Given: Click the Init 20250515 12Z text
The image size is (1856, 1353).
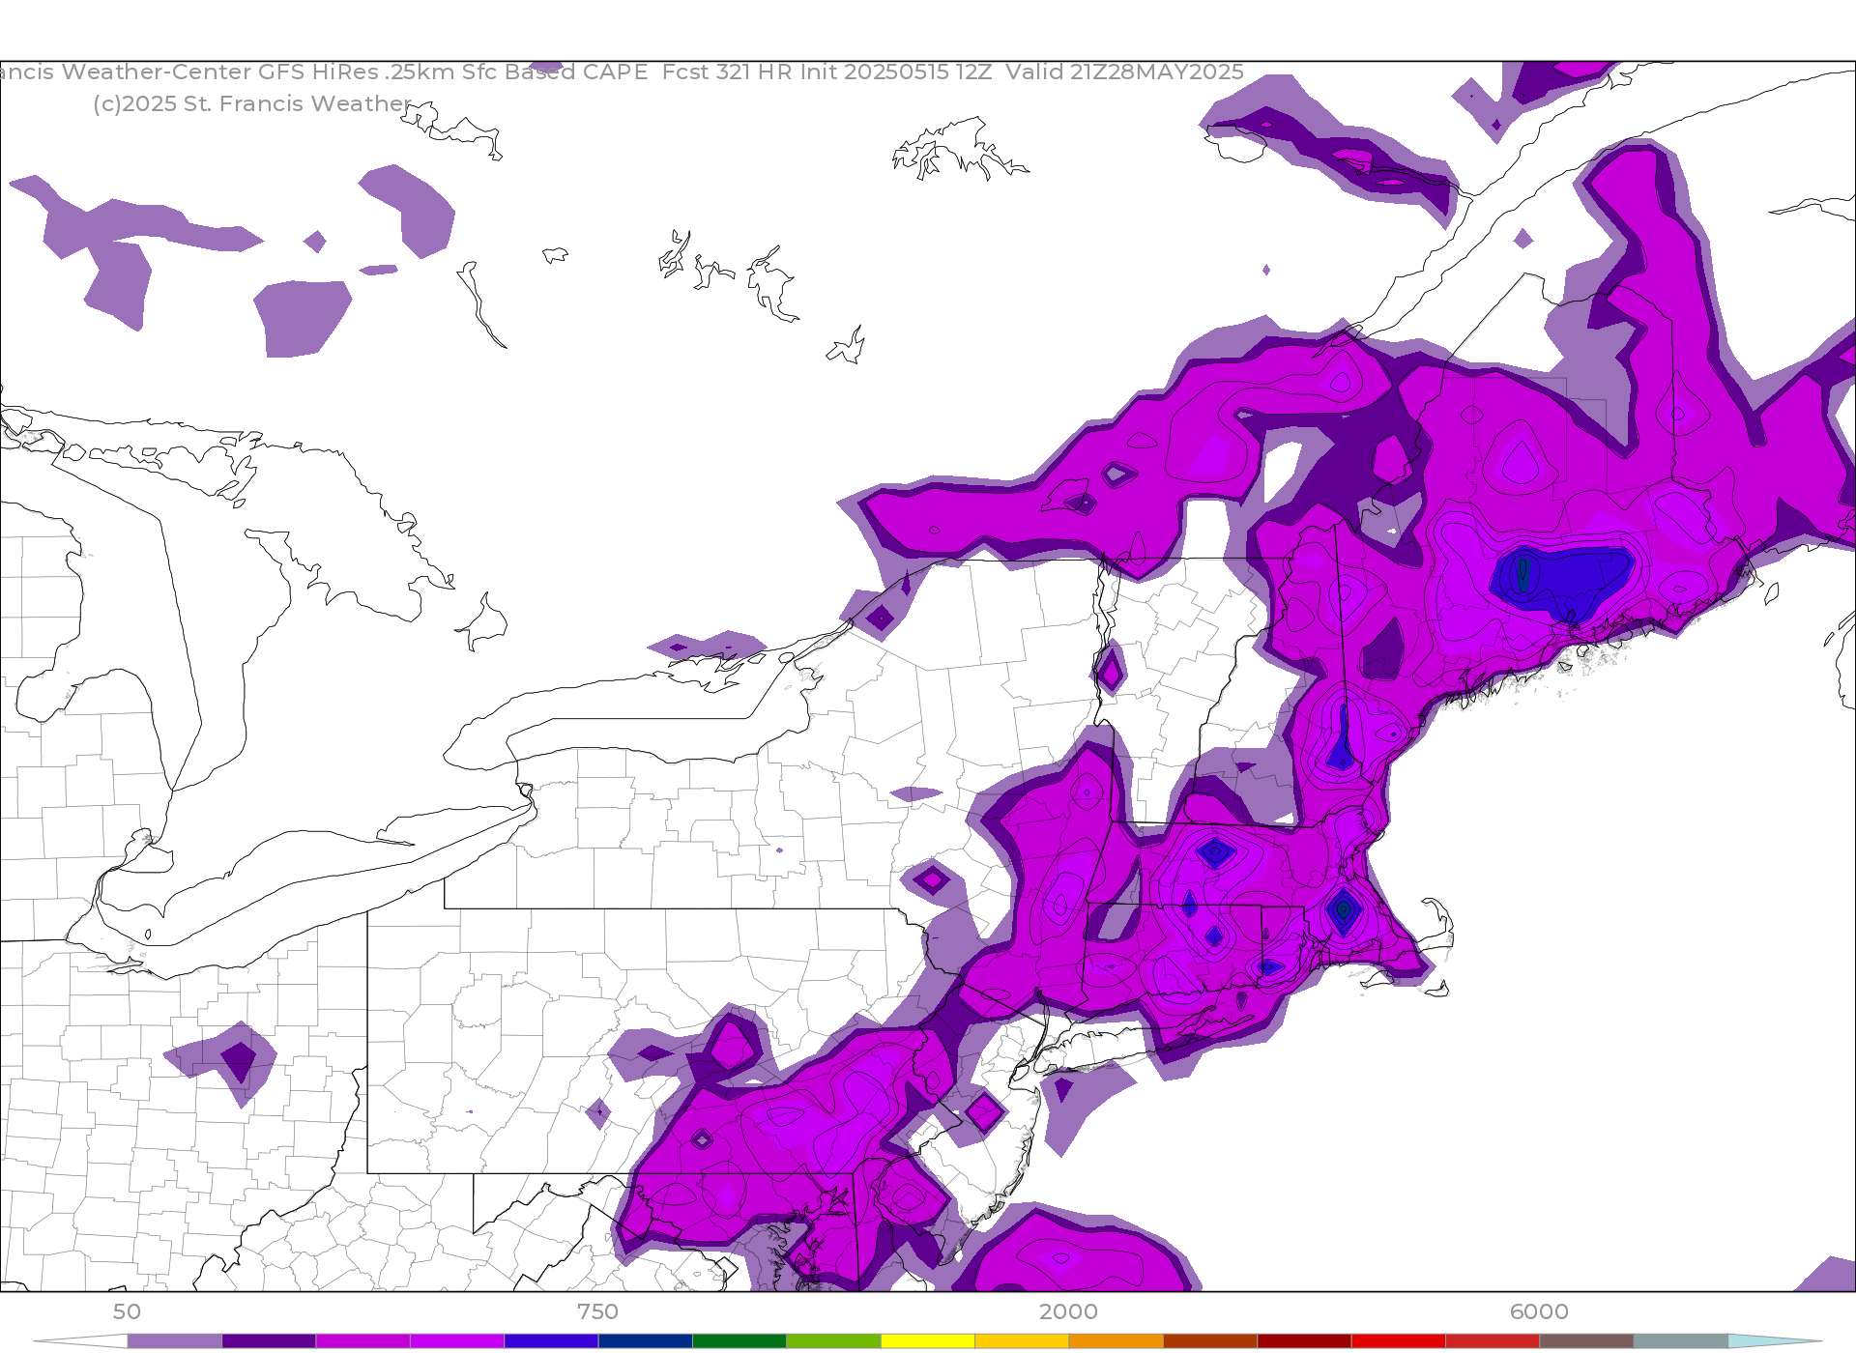Looking at the screenshot, I should click(x=896, y=72).
